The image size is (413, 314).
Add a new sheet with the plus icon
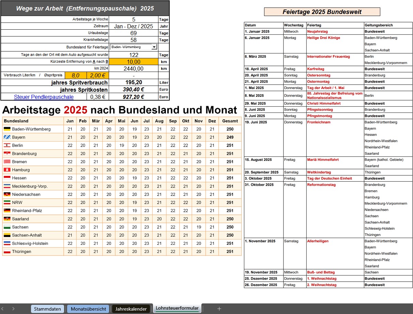219,309
